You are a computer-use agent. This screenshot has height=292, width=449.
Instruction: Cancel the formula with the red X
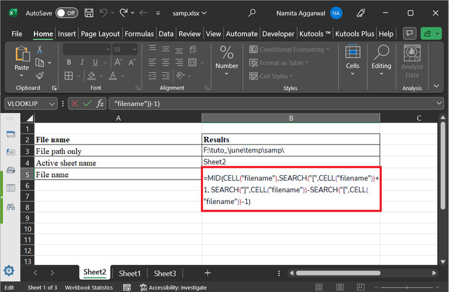75,104
